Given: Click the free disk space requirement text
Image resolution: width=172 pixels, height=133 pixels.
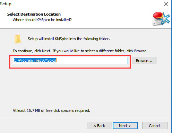Looking at the screenshot, I should pos(51,110).
